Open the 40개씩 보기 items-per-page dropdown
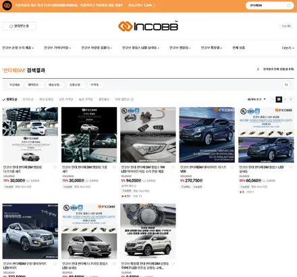Screen dimensions: 297x277 256,99
